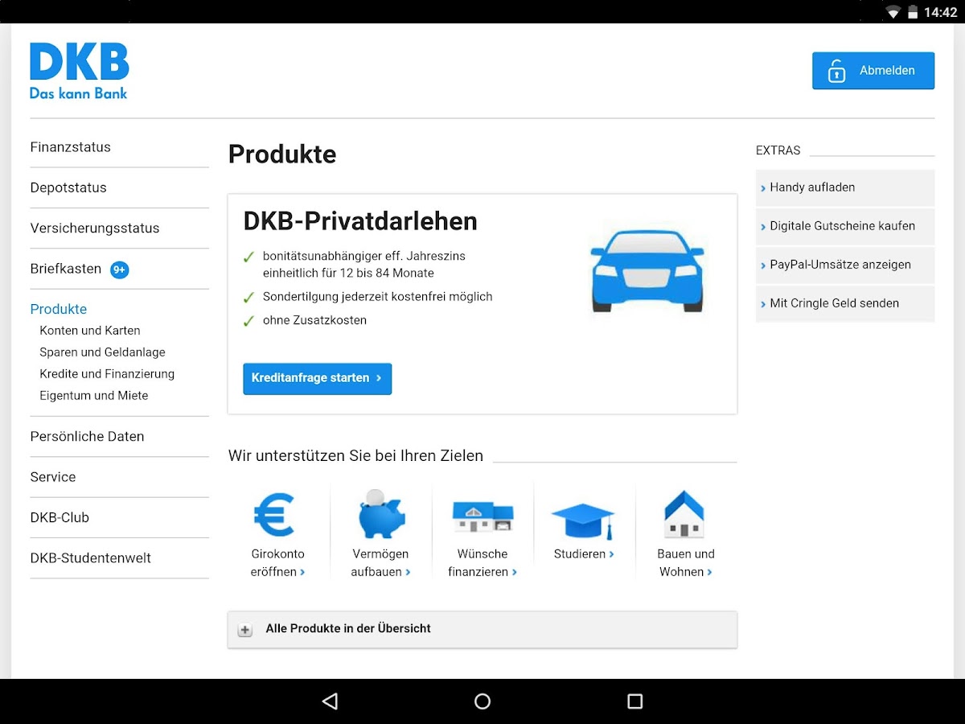Viewport: 965px width, 724px height.
Task: Click the 'ohne Zusatzkosten' text
Action: pyautogui.click(x=314, y=320)
